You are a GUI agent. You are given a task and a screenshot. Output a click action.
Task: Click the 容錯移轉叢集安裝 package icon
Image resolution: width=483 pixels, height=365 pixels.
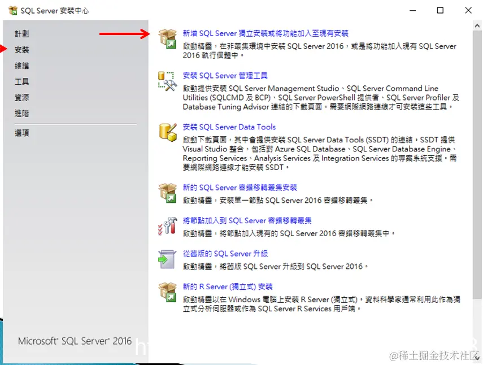pyautogui.click(x=167, y=192)
